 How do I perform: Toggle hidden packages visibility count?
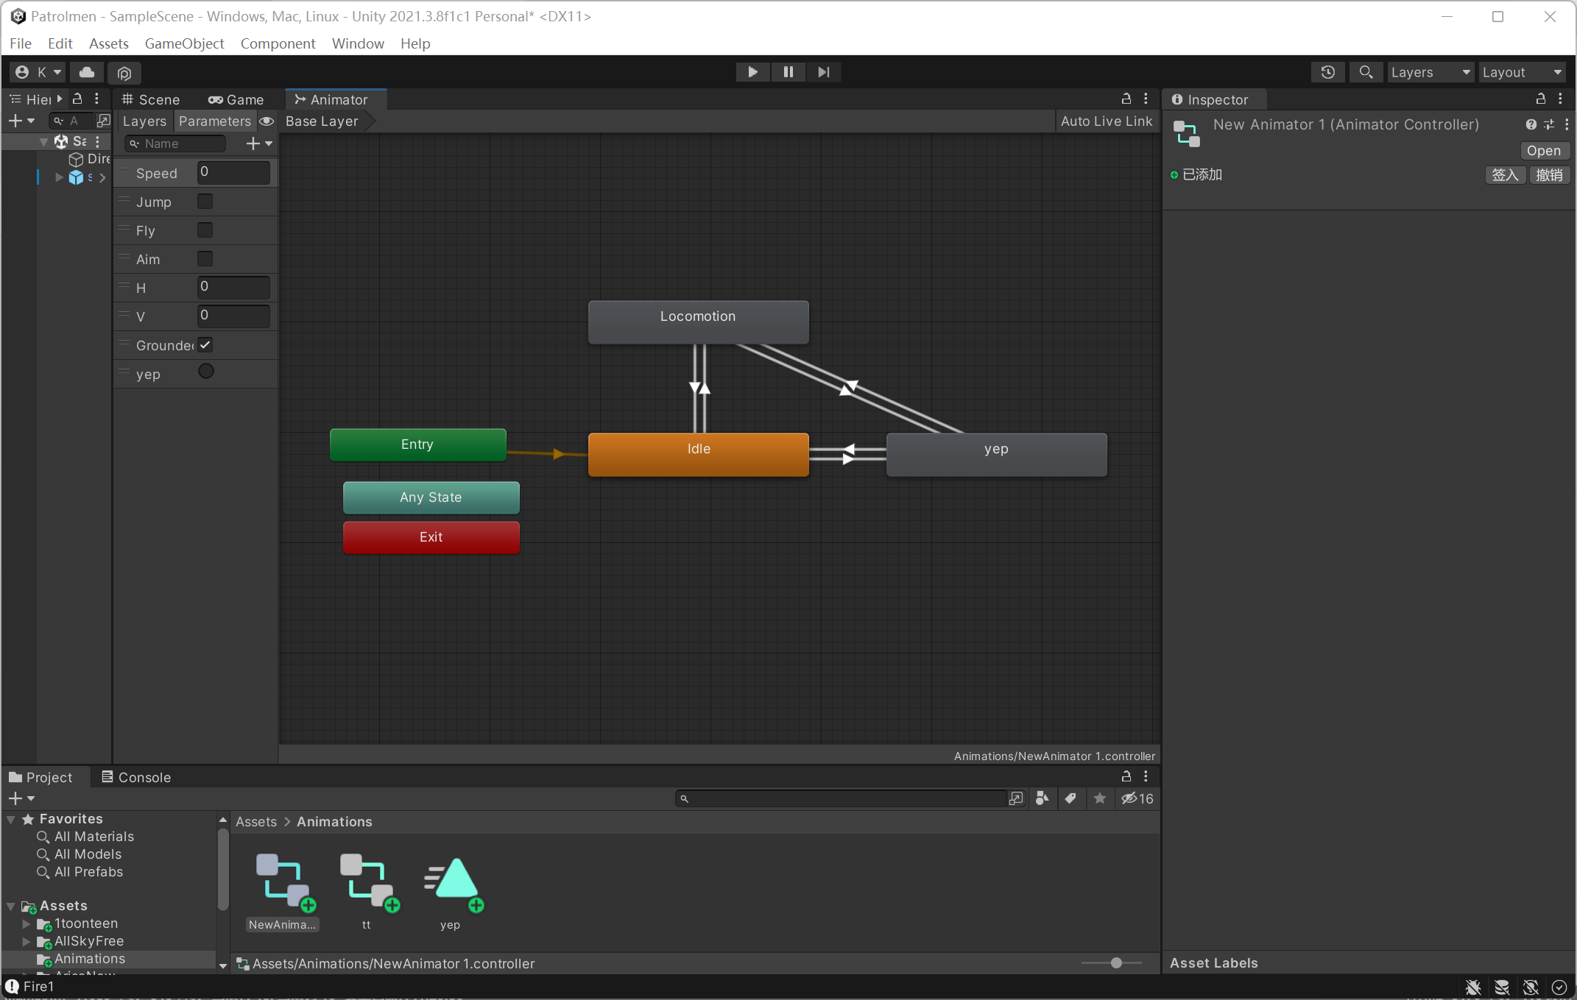[x=1137, y=798]
